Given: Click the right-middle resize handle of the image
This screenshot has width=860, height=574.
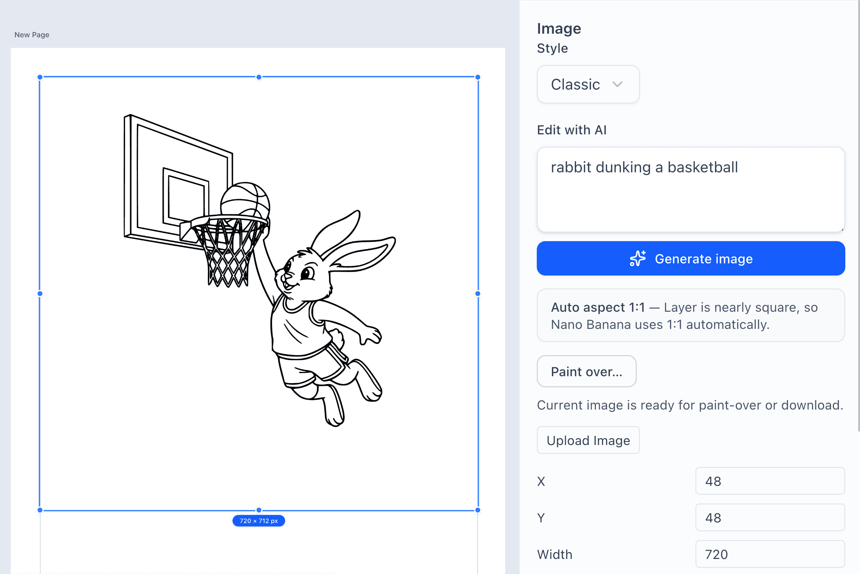Looking at the screenshot, I should (477, 293).
